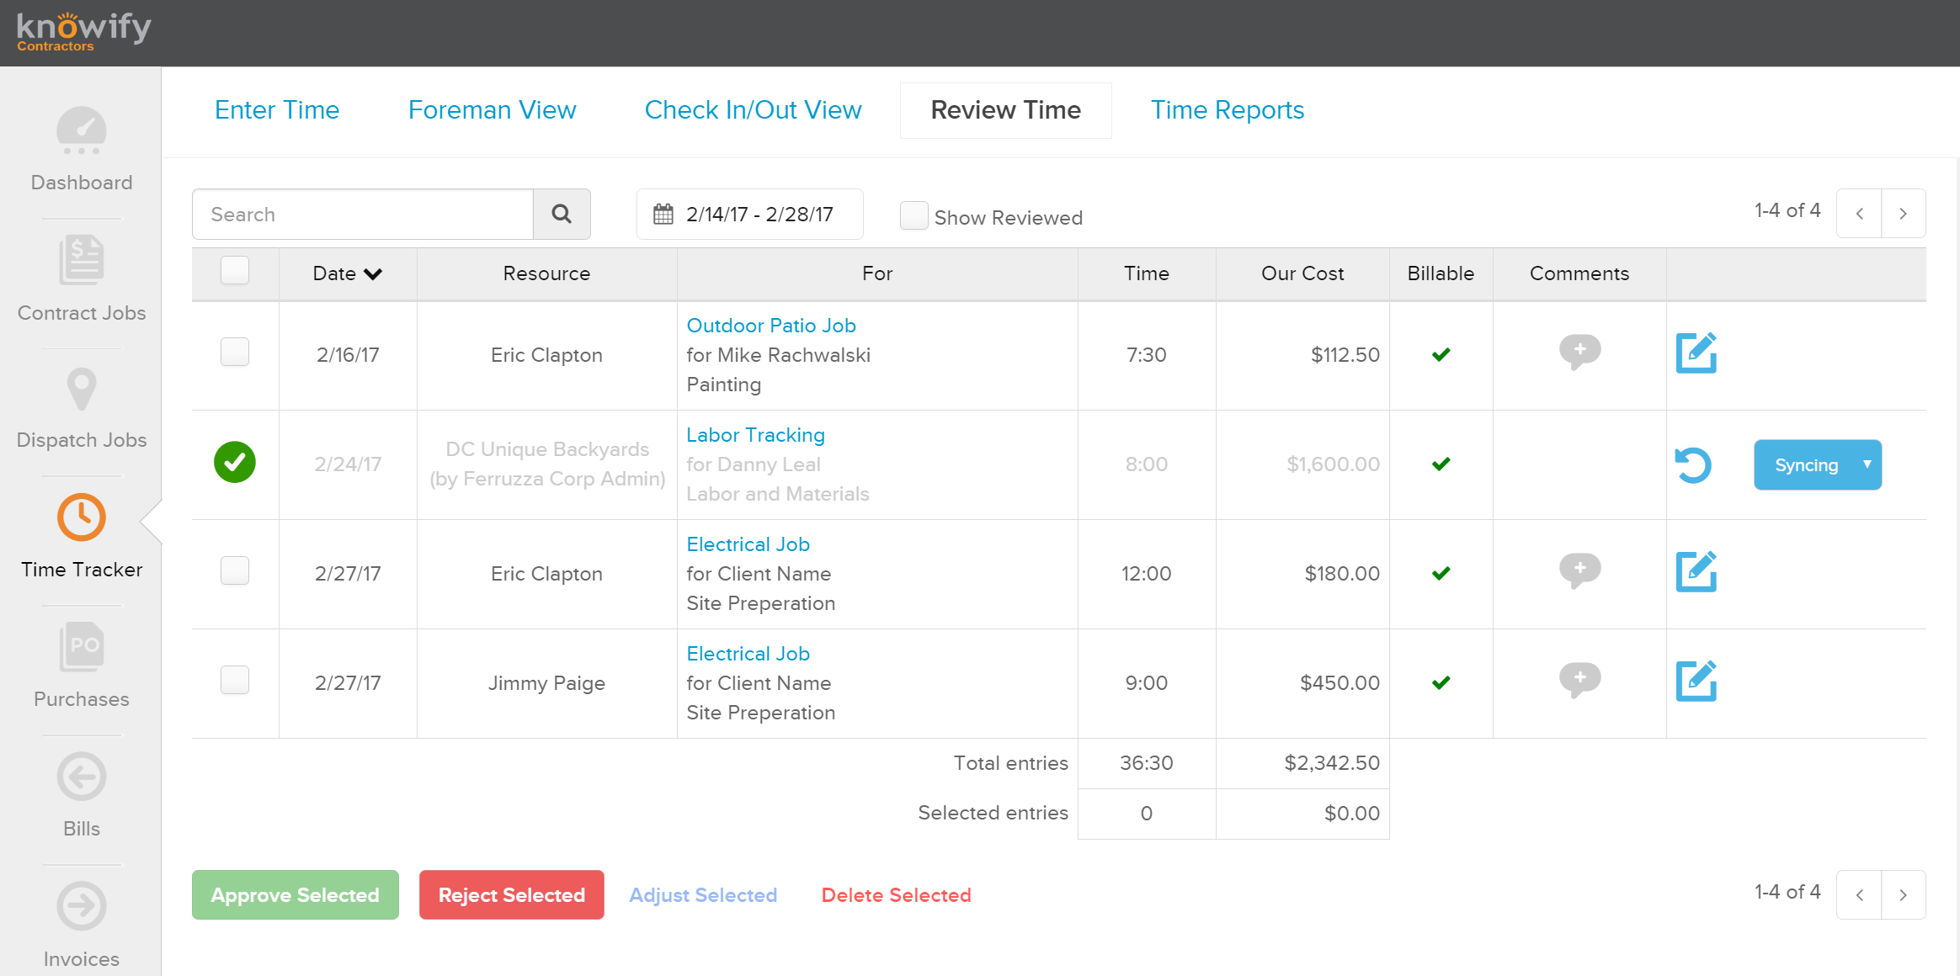Screen dimensions: 1960x976
Task: Toggle the select-all checkbox in header
Action: tap(235, 270)
